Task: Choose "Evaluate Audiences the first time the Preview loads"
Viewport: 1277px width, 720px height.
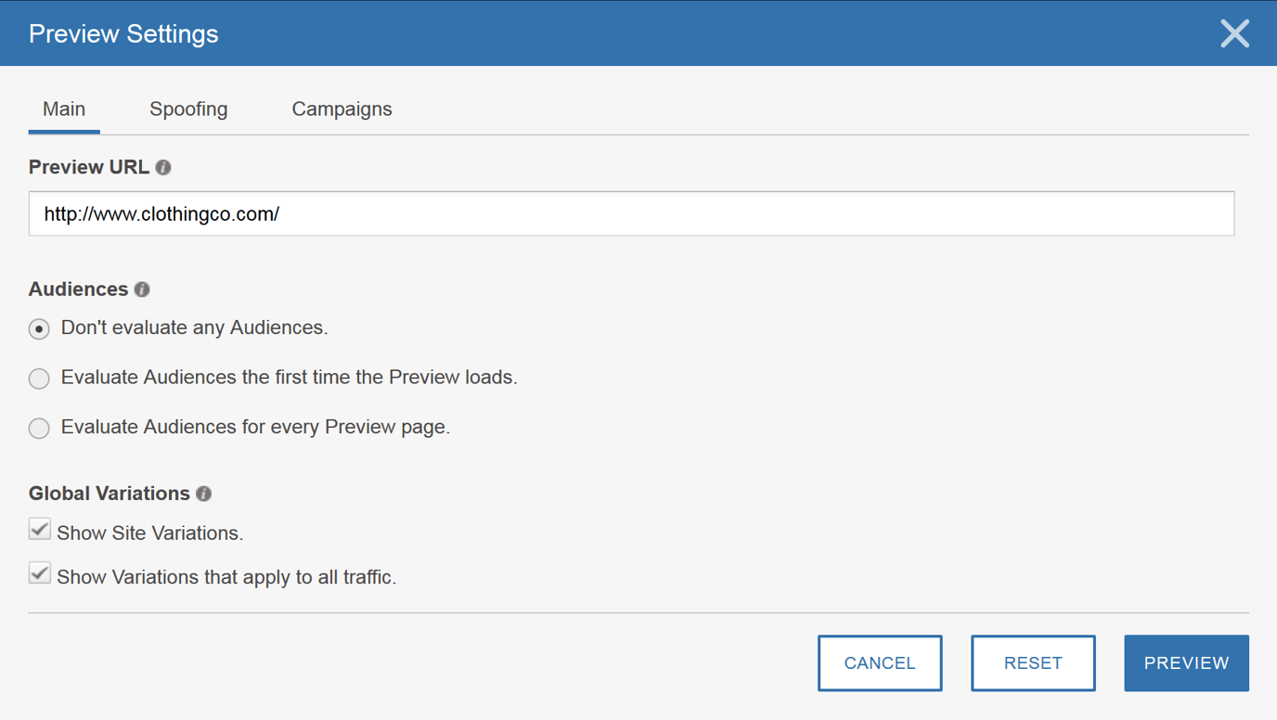Action: (39, 378)
